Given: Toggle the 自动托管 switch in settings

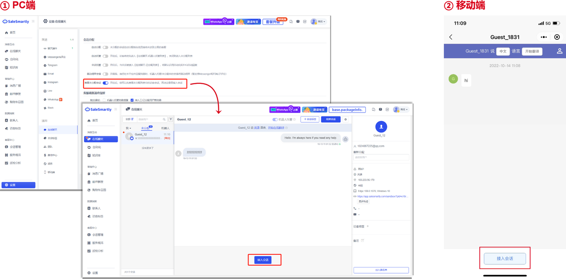Looking at the screenshot, I should (105, 56).
